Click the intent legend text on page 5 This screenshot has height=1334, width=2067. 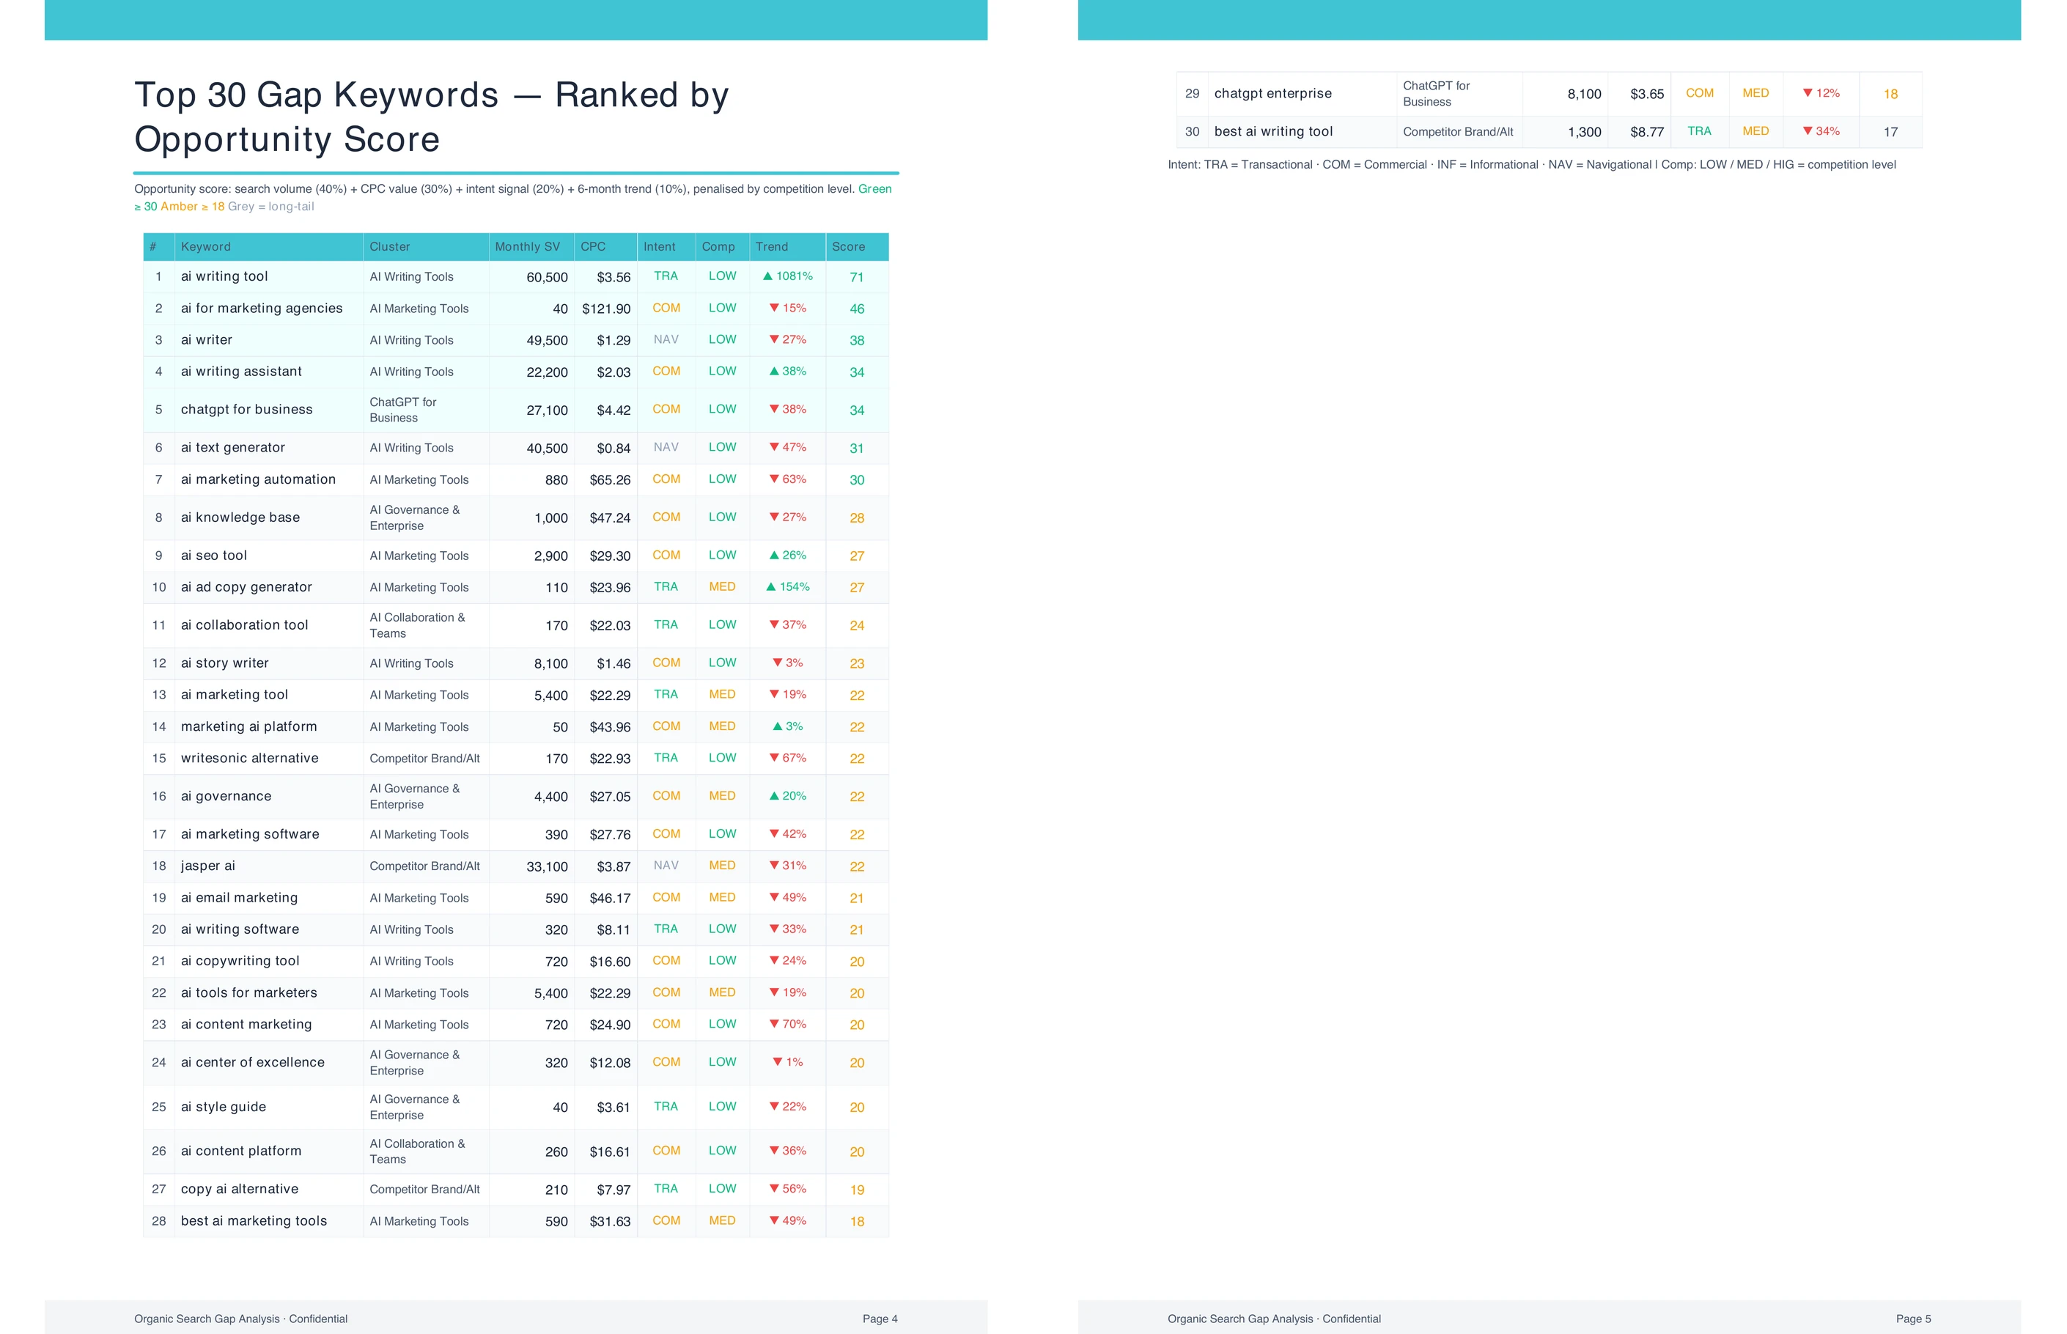point(1530,165)
